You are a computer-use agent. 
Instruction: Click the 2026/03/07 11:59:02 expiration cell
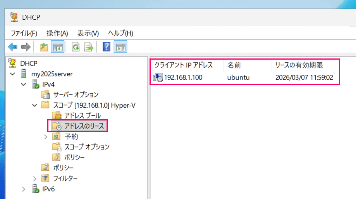pyautogui.click(x=304, y=77)
